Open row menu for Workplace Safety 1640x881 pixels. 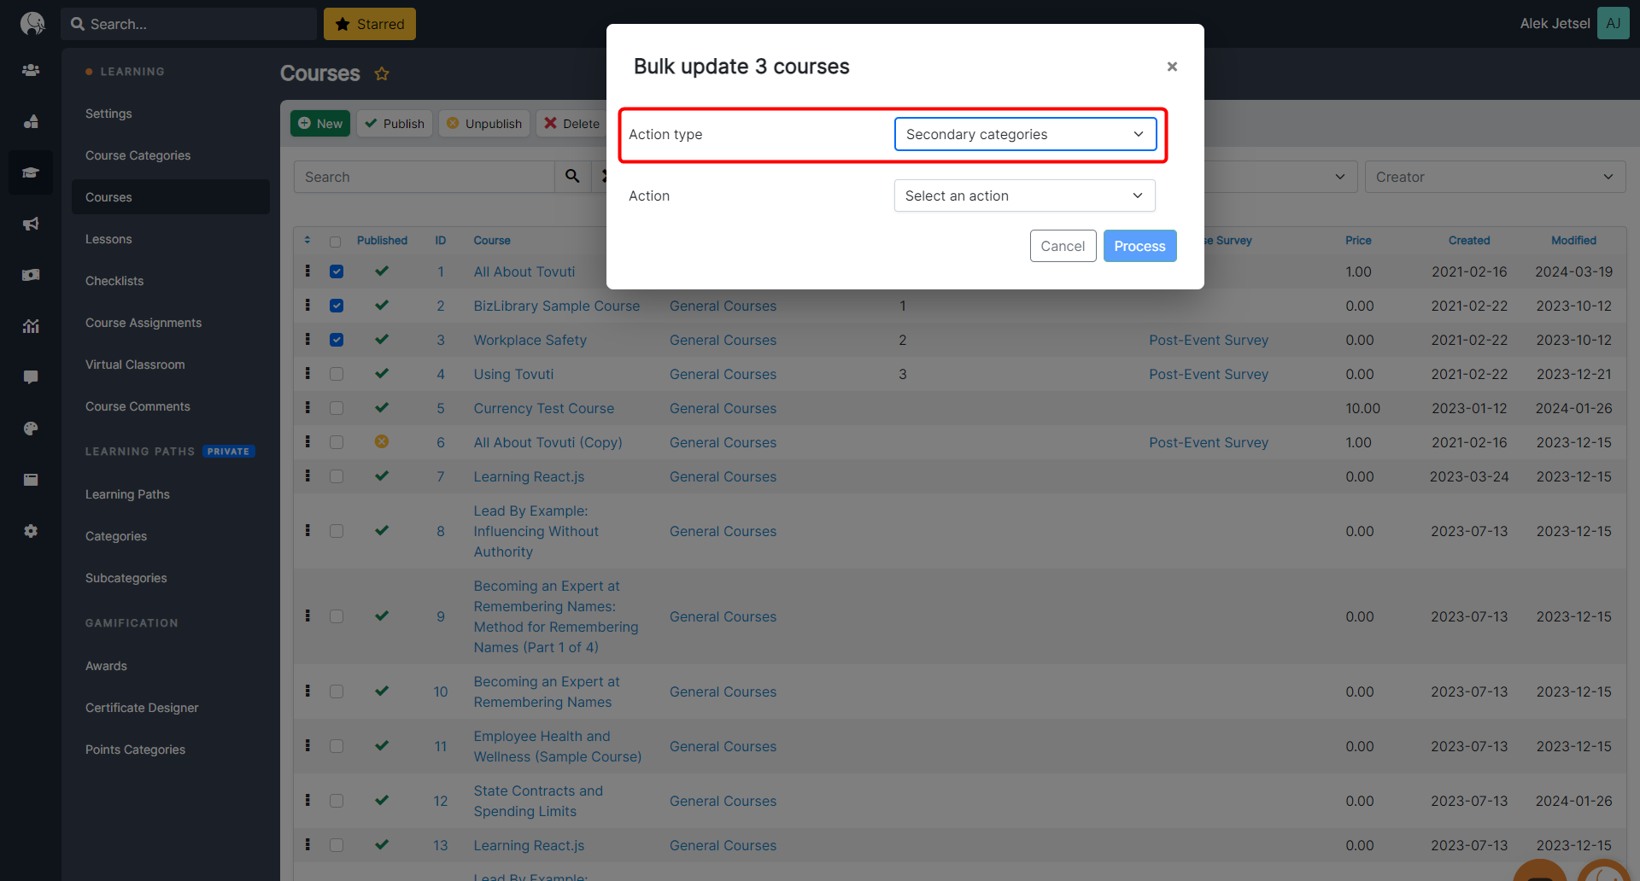click(307, 339)
